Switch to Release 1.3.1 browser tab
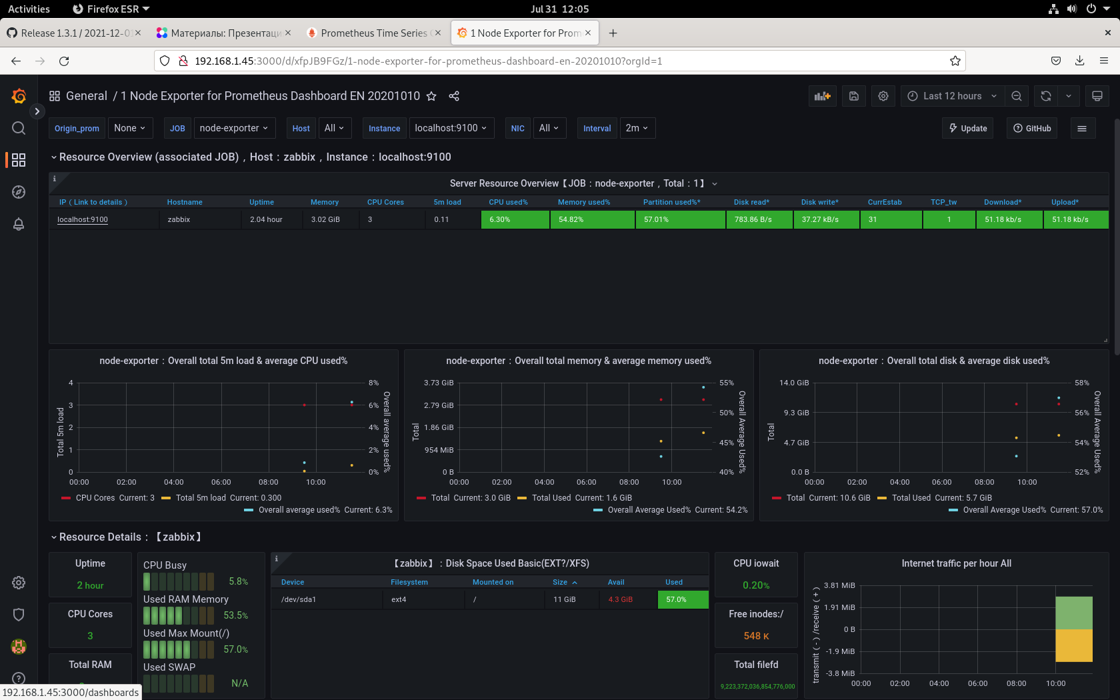1120x700 pixels. click(x=75, y=33)
